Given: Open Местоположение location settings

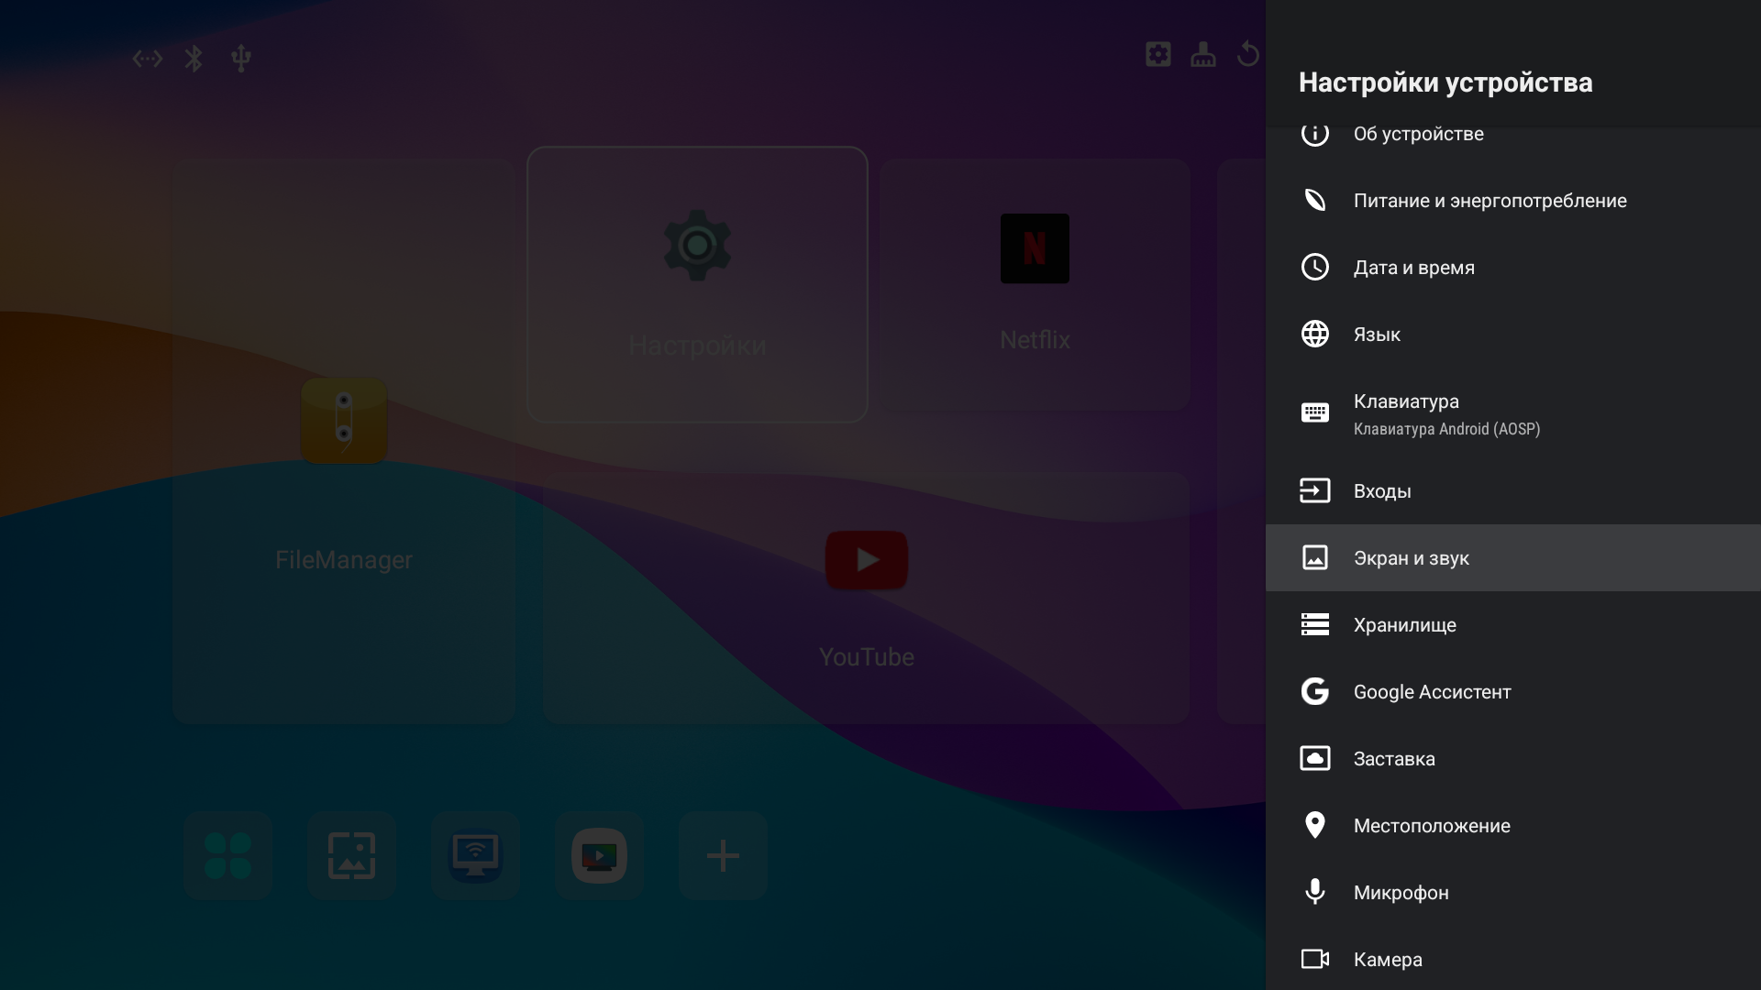Looking at the screenshot, I should 1431,826.
